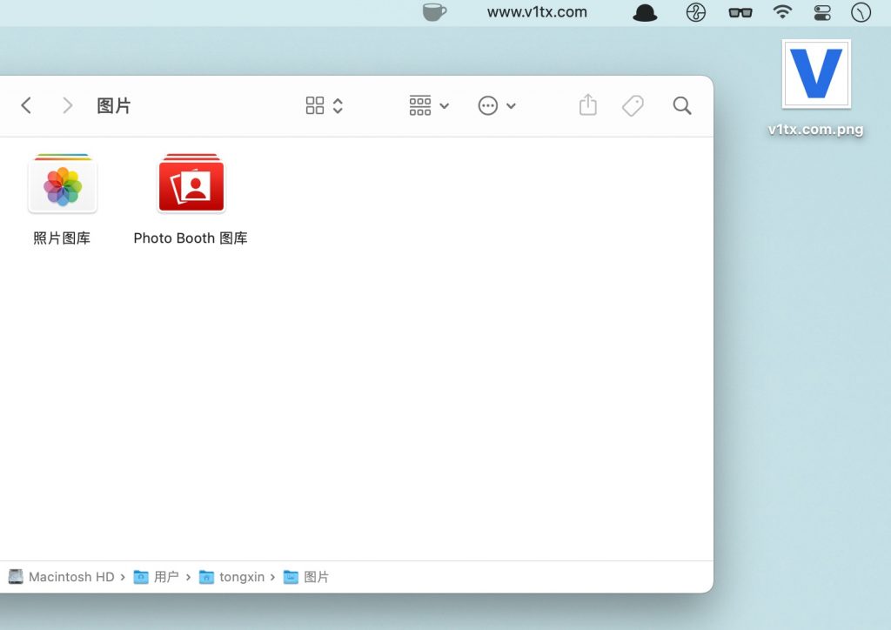Click www.v1tx.com in the menu bar
The height and width of the screenshot is (630, 891).
(537, 12)
